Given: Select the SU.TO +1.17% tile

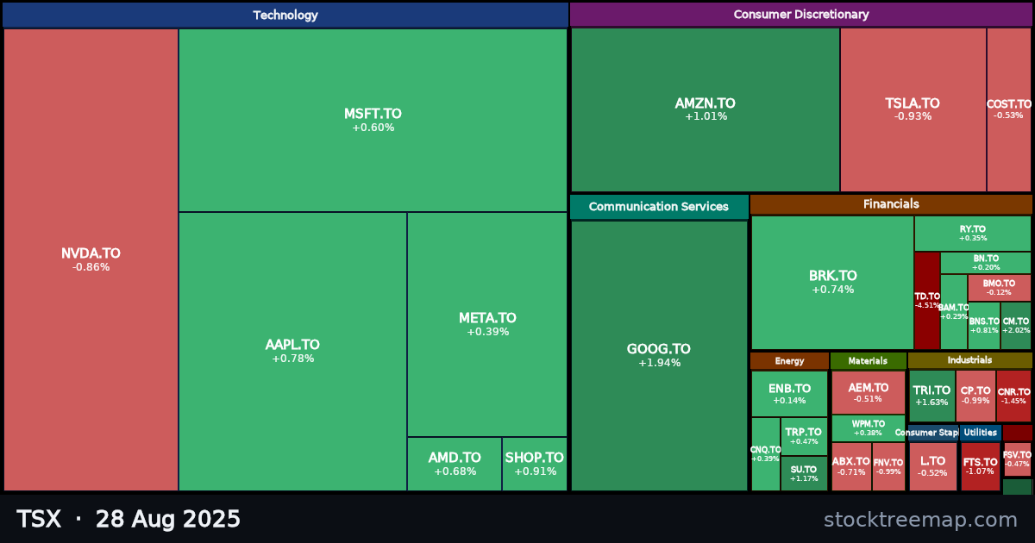Looking at the screenshot, I should 805,474.
